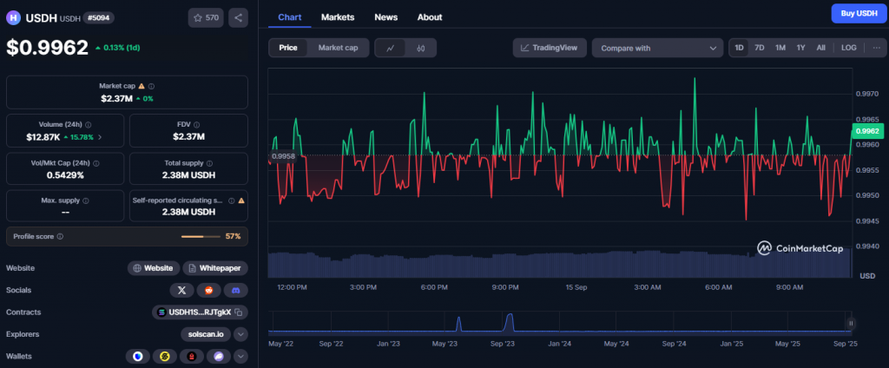Screen dimensions: 889x368
Task: Click the Market cap warning triangle icon
Action: (142, 86)
